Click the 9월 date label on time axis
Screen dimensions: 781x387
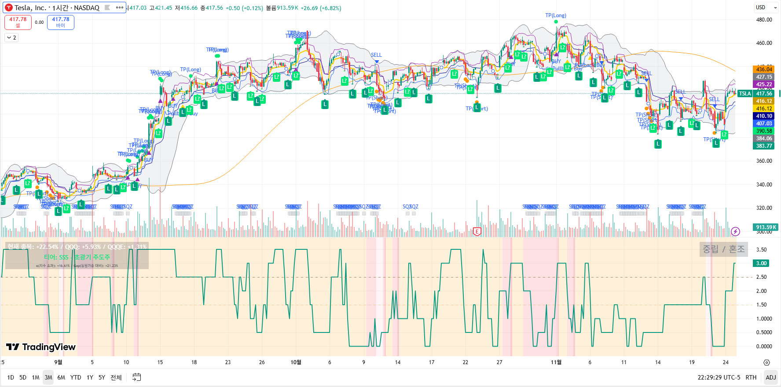[x=58, y=362]
